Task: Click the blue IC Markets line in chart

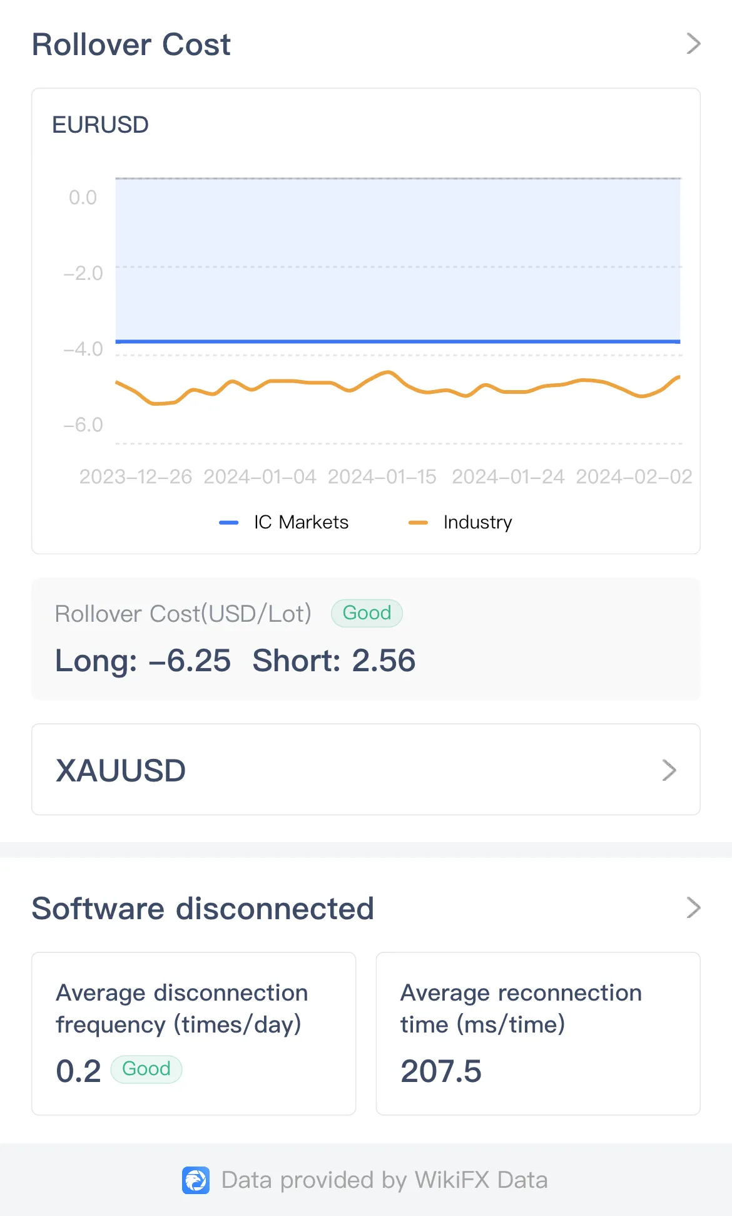Action: [x=398, y=341]
